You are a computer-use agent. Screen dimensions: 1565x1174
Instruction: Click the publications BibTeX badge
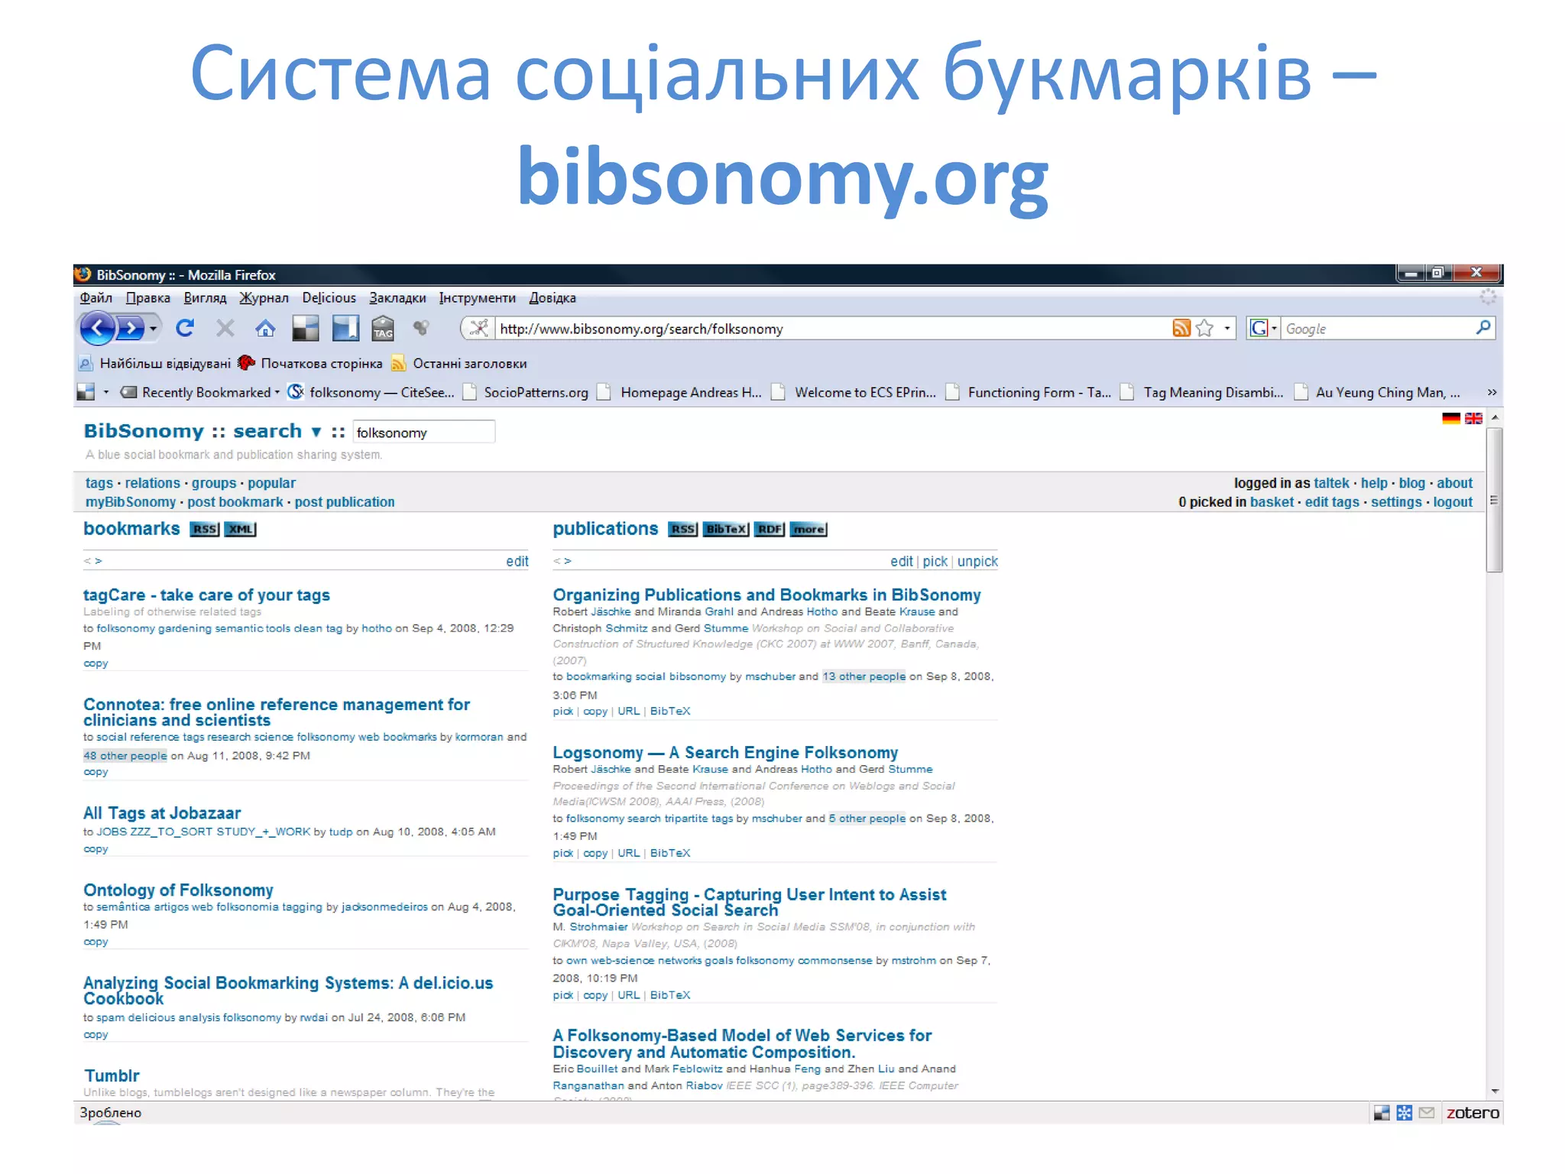[726, 529]
